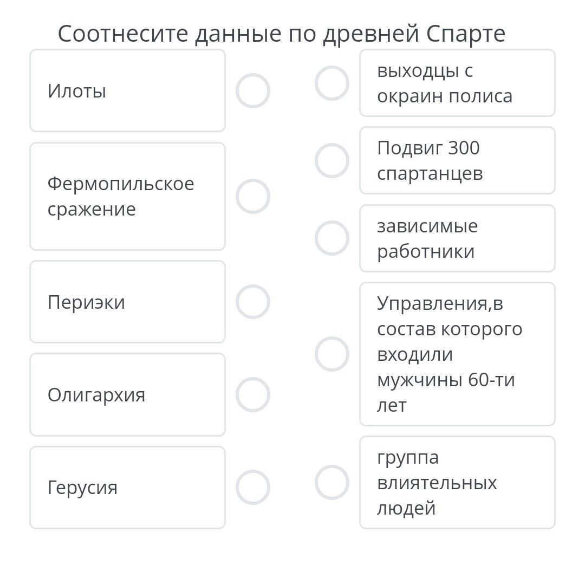Select the connector circle next to Илоты
585x565 pixels.
[x=252, y=90]
